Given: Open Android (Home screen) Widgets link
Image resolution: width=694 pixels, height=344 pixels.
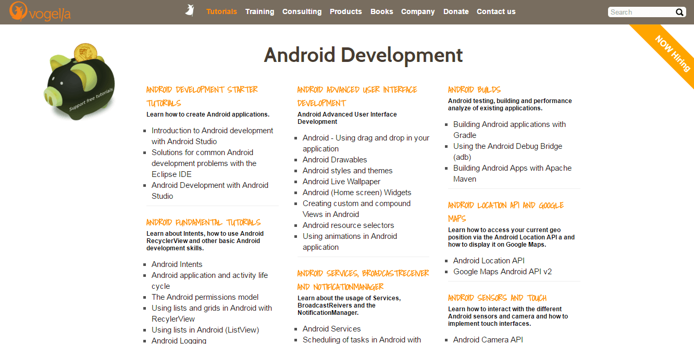Looking at the screenshot, I should click(x=357, y=193).
